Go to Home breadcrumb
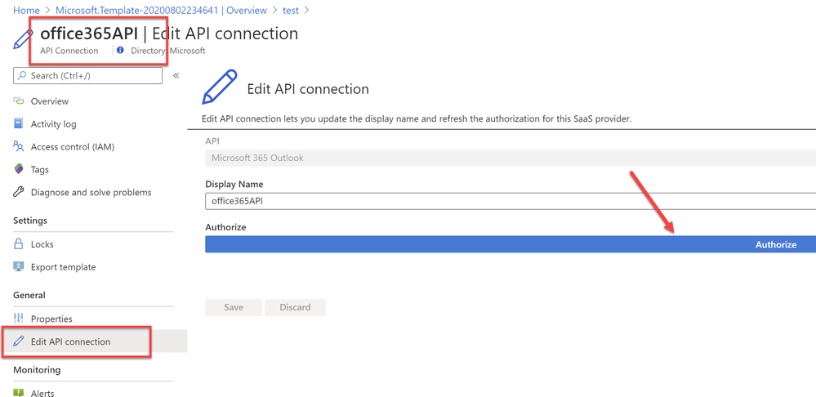 [x=26, y=10]
